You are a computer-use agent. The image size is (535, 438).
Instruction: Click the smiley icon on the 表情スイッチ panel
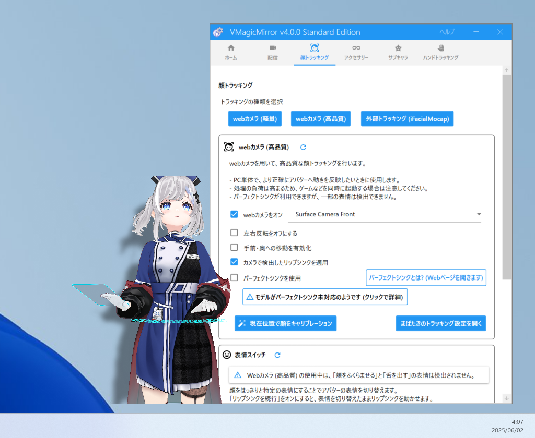tap(227, 355)
